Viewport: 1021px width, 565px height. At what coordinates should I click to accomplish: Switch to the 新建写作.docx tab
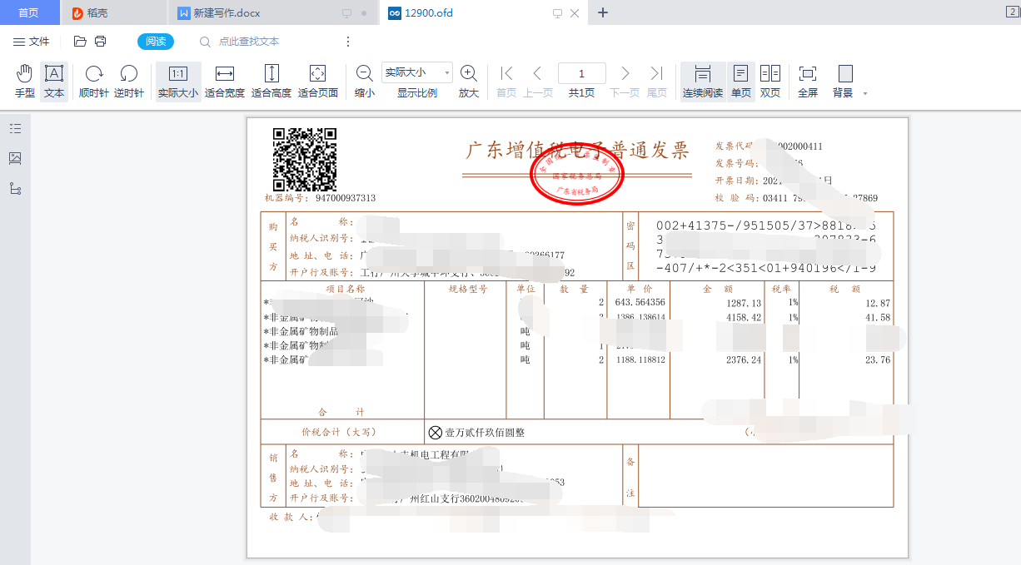pos(274,12)
